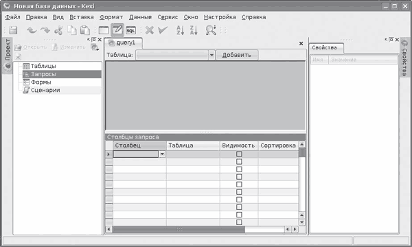
Task: Click the Добавить button
Action: click(x=237, y=55)
